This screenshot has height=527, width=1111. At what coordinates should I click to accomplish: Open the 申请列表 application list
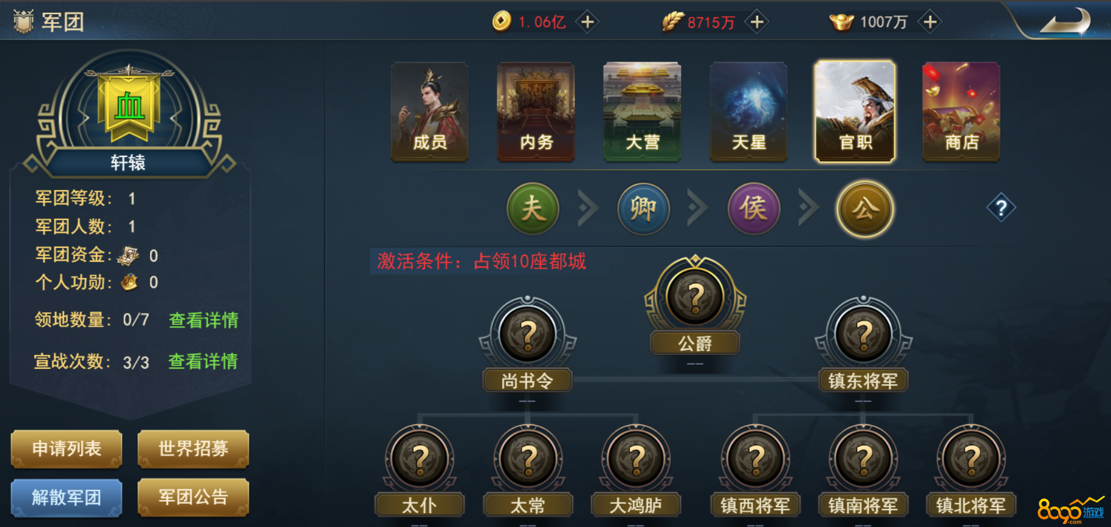(66, 448)
